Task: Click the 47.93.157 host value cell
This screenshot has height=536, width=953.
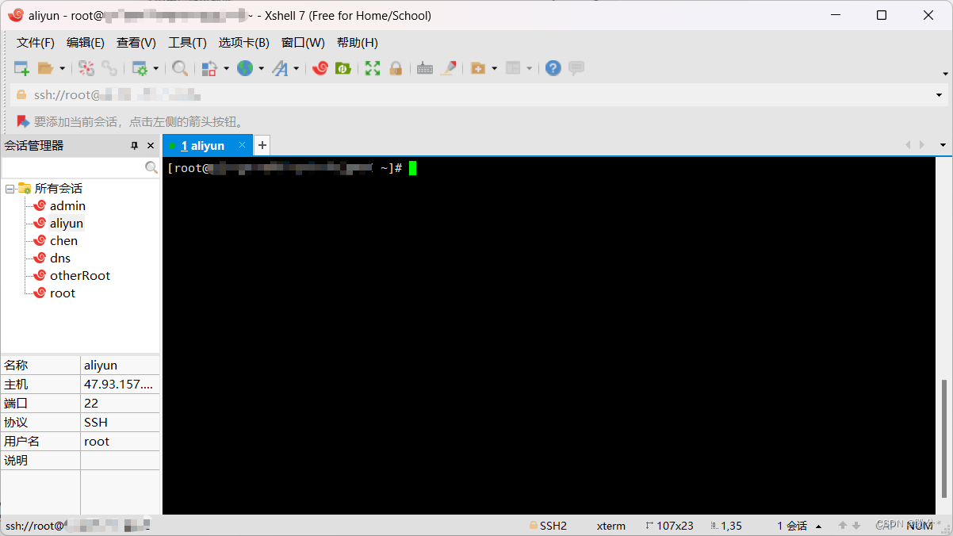Action: (x=120, y=385)
